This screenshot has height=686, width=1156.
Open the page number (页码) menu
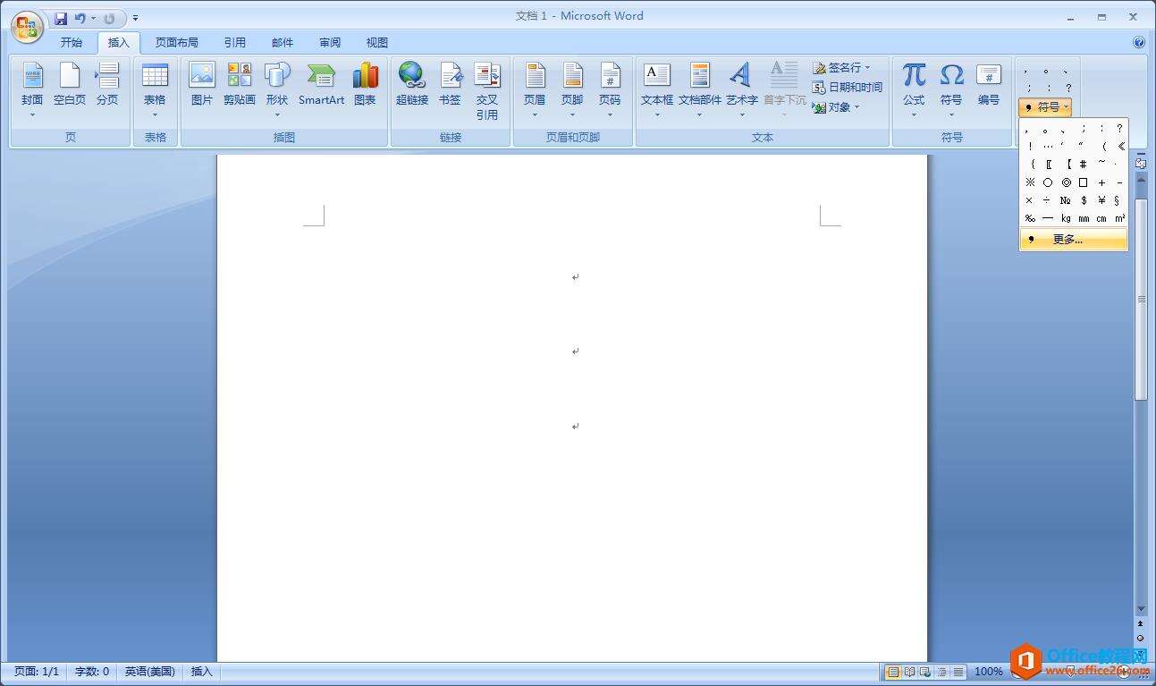coord(610,90)
